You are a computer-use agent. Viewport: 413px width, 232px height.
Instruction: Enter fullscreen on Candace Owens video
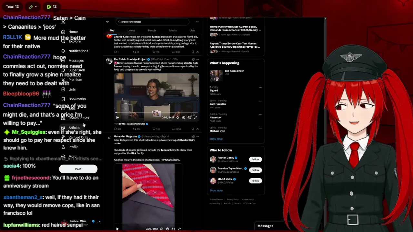click(195, 118)
